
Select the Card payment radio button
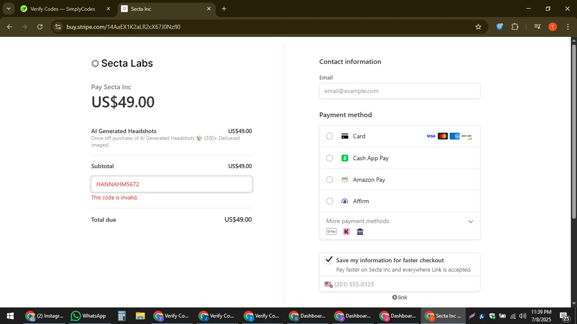(x=330, y=136)
